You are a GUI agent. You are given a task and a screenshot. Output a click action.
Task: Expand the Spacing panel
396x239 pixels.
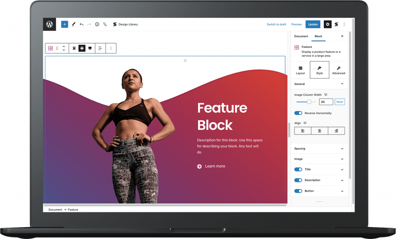[319, 149]
